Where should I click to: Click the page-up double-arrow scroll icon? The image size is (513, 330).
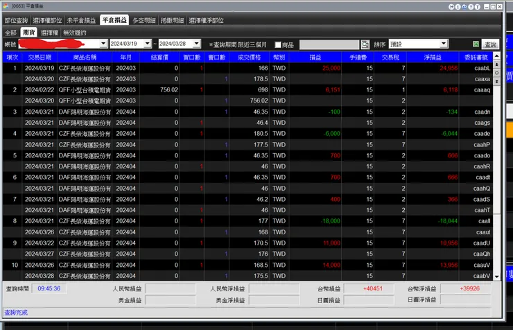click(x=496, y=64)
